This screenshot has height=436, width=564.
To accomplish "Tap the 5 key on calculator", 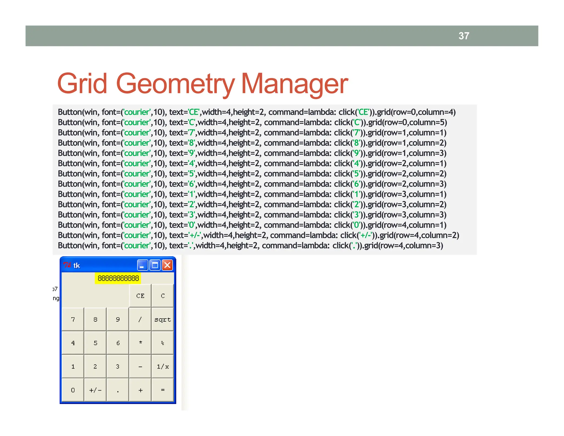I will coord(95,343).
